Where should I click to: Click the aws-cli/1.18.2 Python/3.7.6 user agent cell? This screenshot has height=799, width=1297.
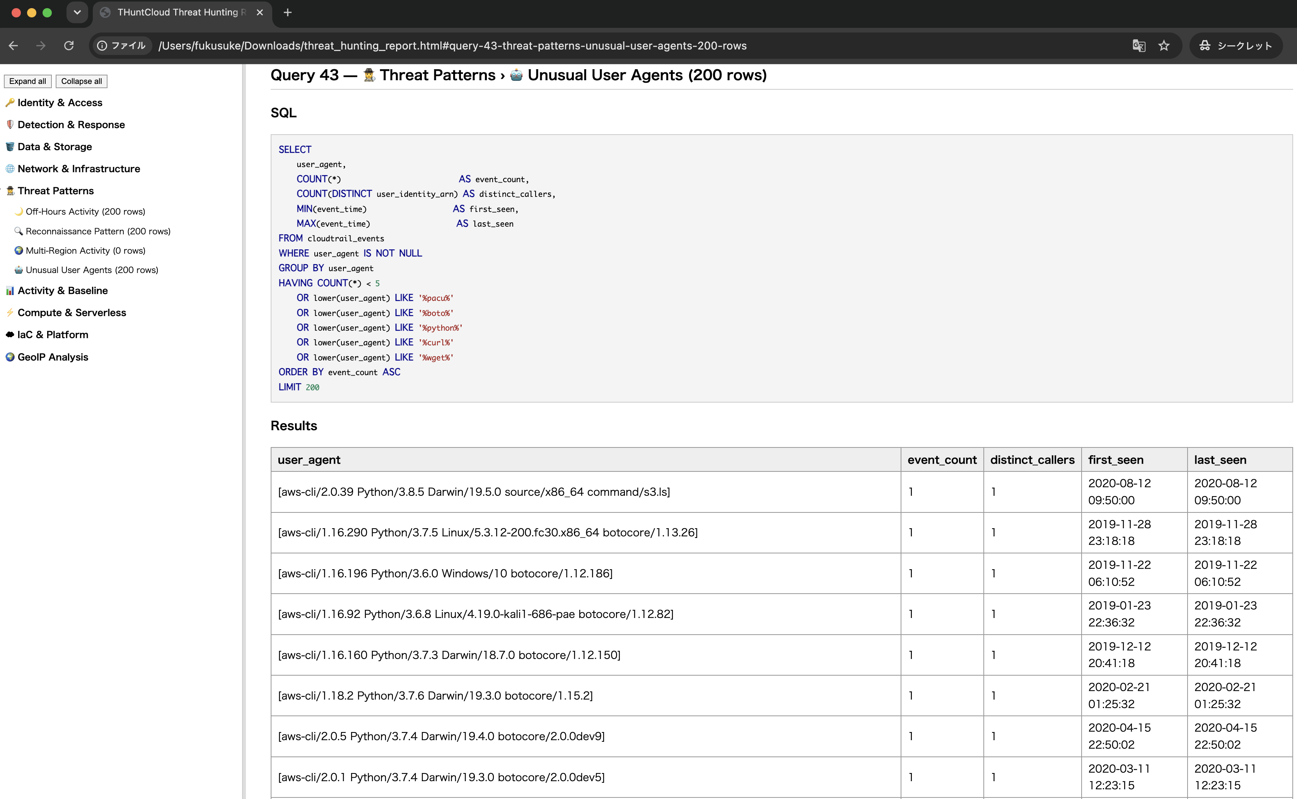tap(585, 695)
